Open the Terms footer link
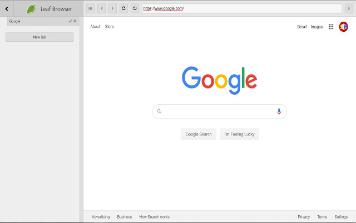The width and height of the screenshot is (356, 223). 322,217
